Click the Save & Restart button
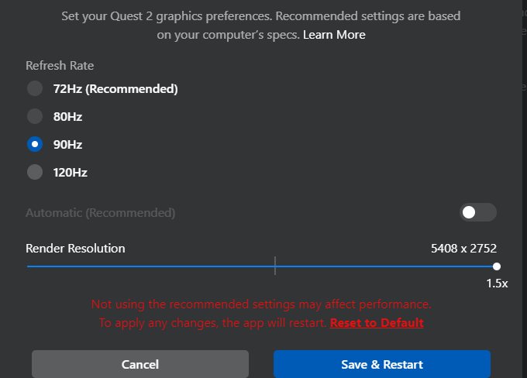The width and height of the screenshot is (527, 378). (x=381, y=364)
